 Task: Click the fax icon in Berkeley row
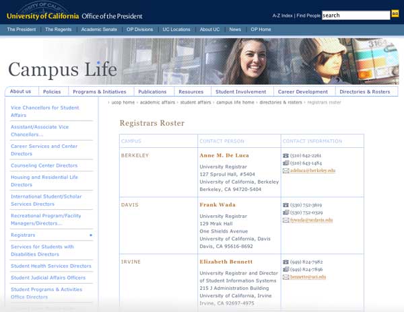pos(285,163)
